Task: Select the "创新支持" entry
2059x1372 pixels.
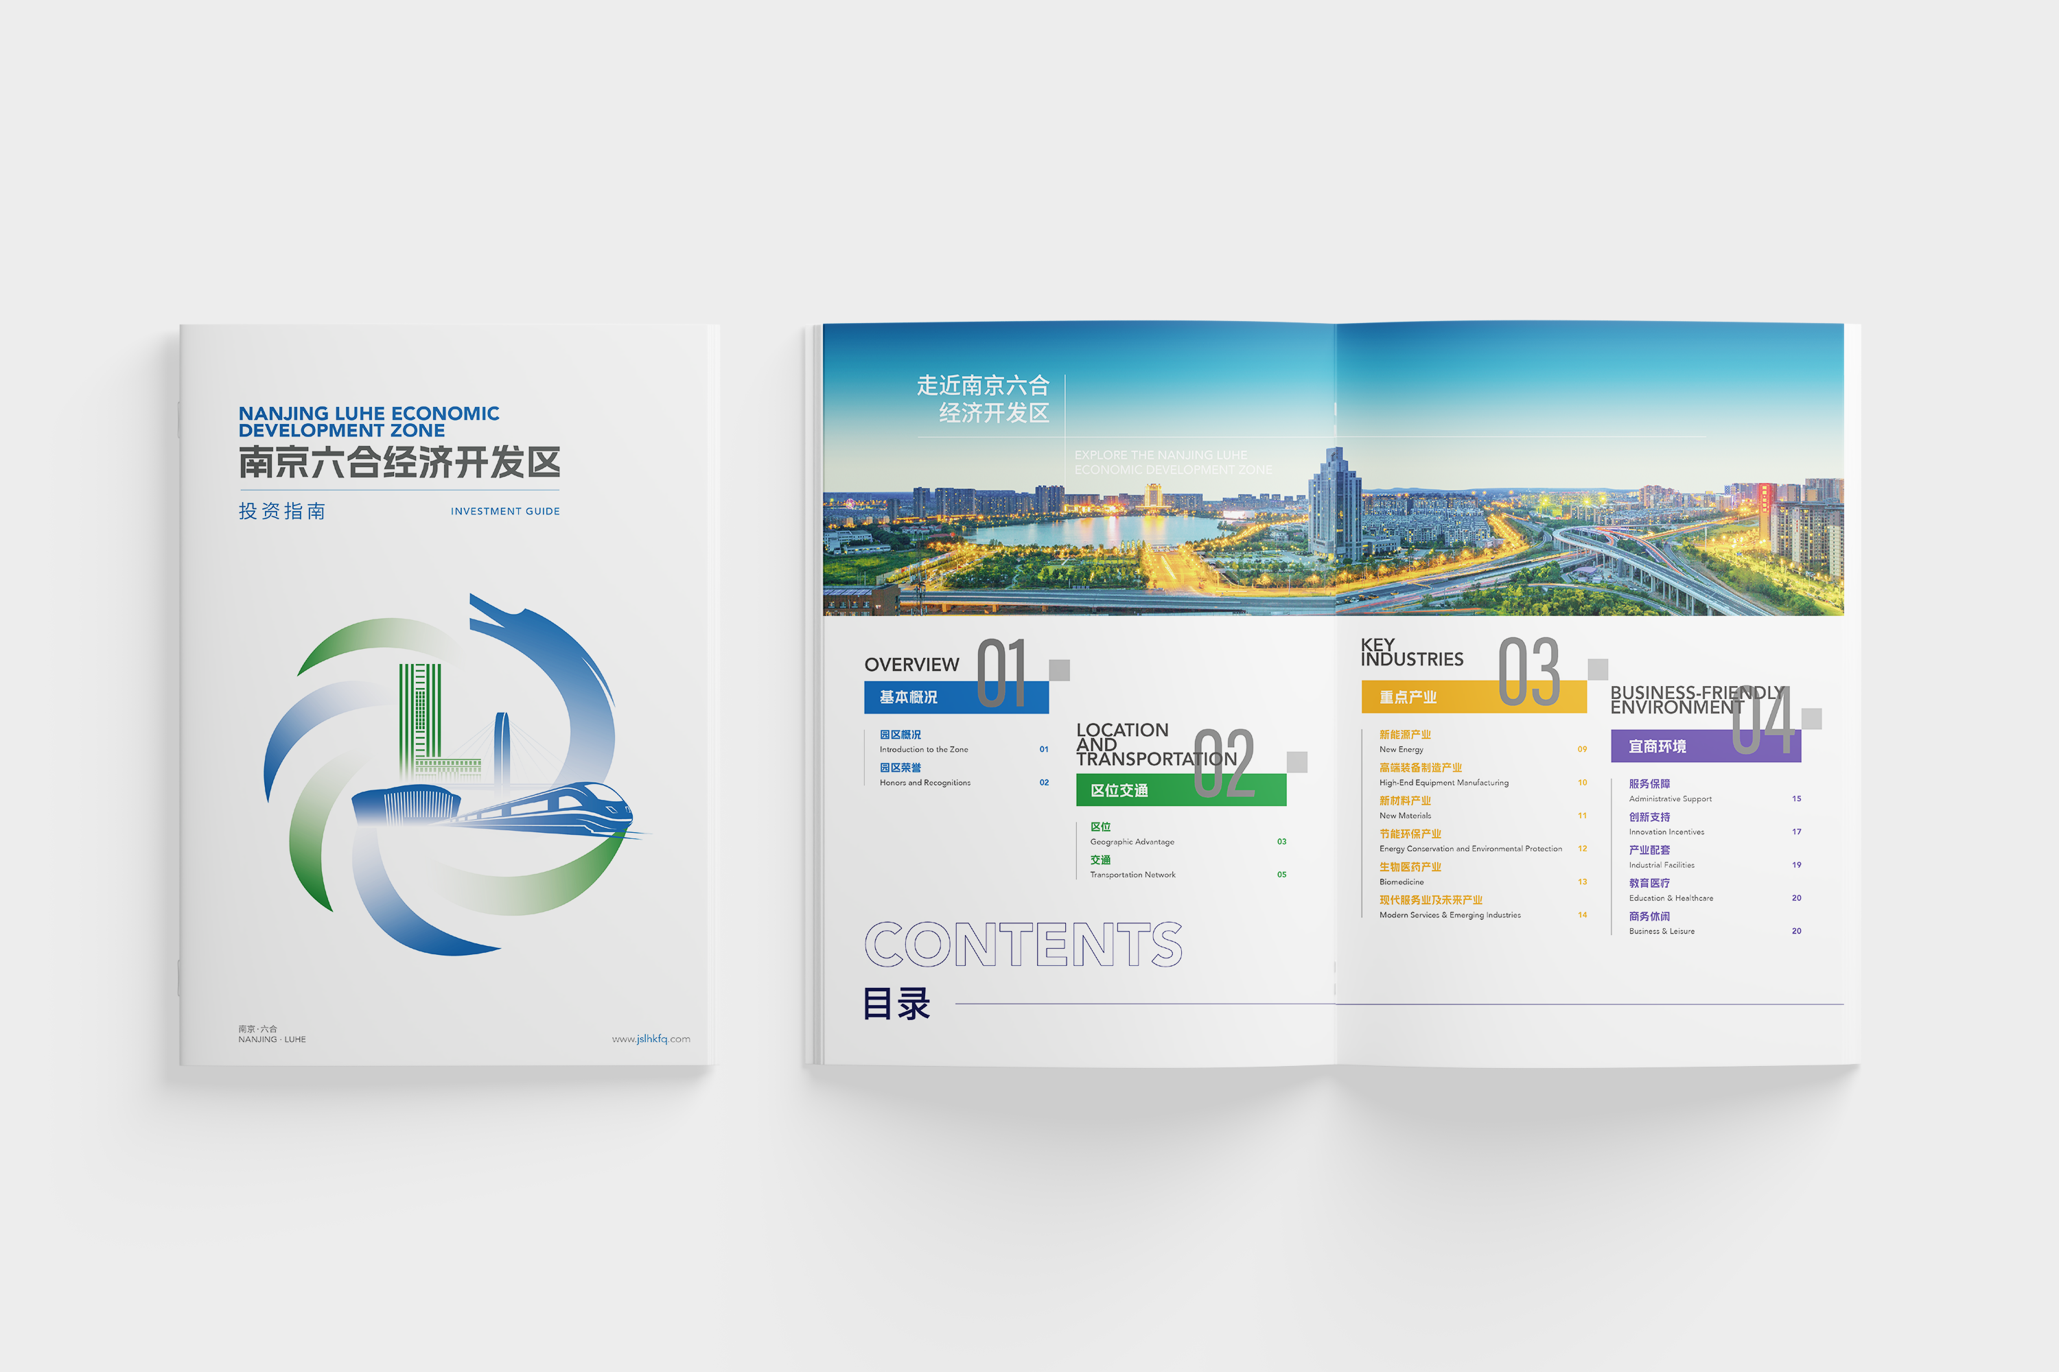Action: pos(1649,817)
